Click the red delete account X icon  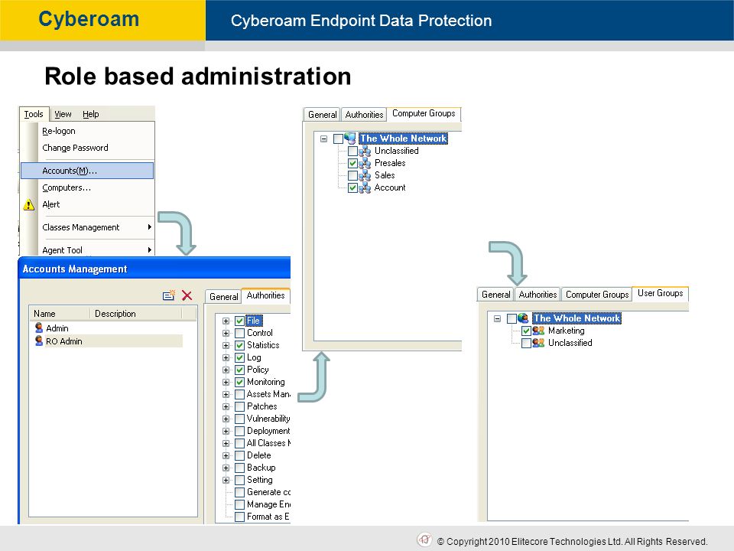tap(187, 295)
